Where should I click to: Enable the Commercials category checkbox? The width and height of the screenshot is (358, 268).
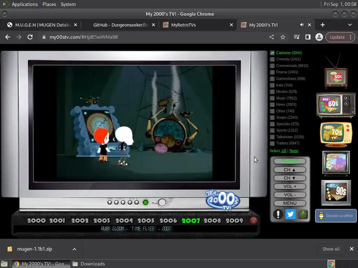pos(272,66)
